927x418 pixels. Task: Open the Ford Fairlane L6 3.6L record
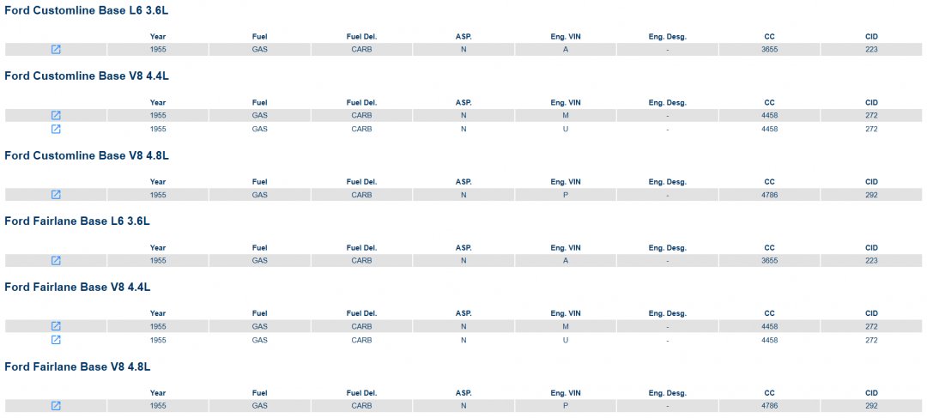point(56,260)
